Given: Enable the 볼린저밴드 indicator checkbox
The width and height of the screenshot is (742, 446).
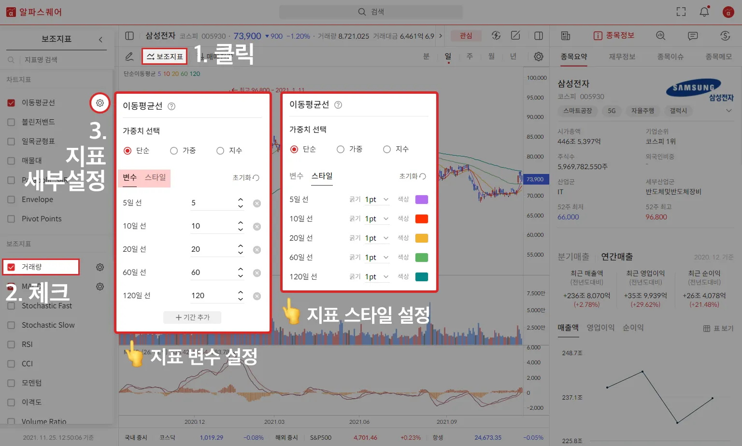Looking at the screenshot, I should 11,122.
